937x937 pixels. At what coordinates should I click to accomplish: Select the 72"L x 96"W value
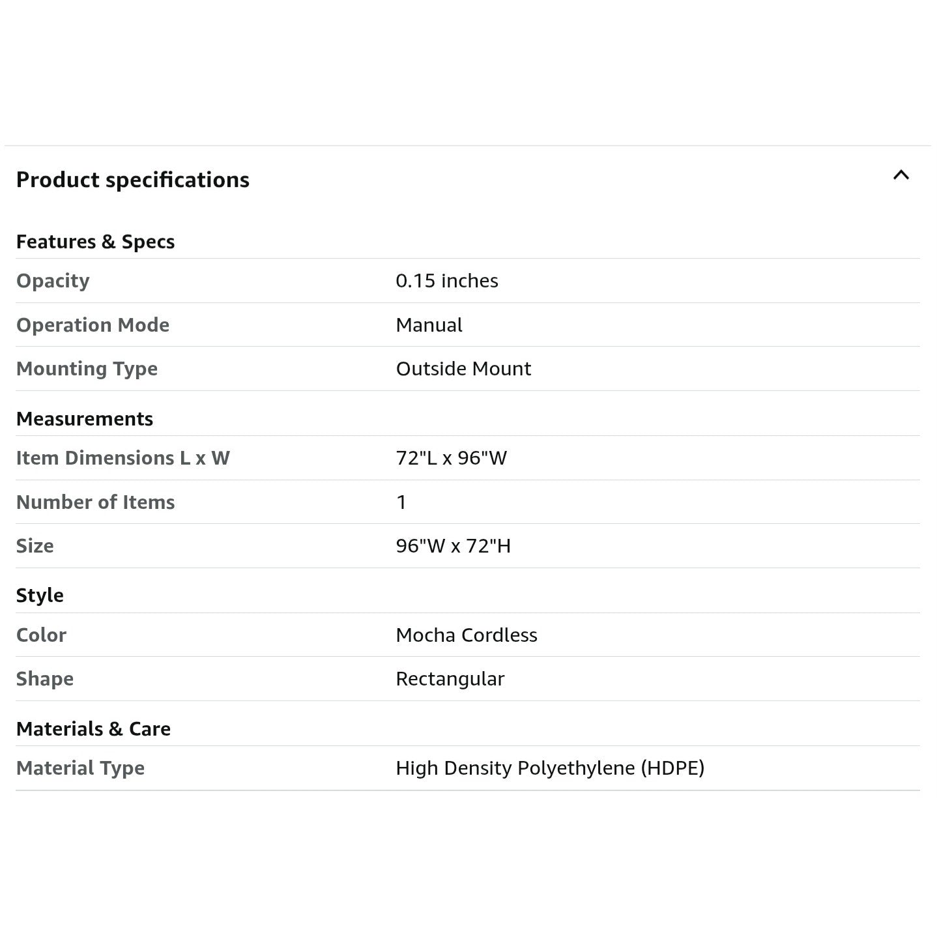pos(452,458)
